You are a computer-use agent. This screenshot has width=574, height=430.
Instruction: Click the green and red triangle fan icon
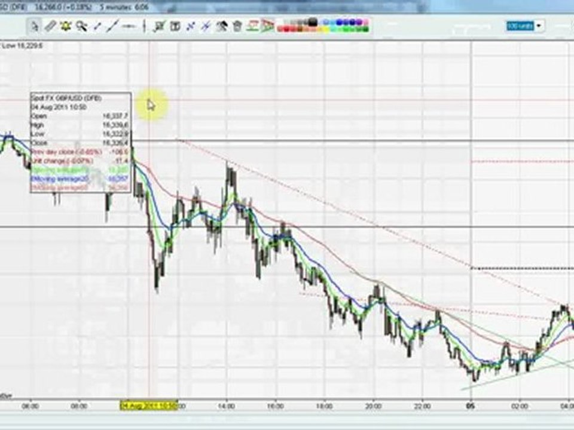pos(268,26)
